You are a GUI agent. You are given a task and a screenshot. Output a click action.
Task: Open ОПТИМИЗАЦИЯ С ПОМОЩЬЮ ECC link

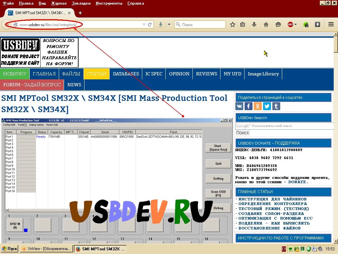click(x=276, y=218)
